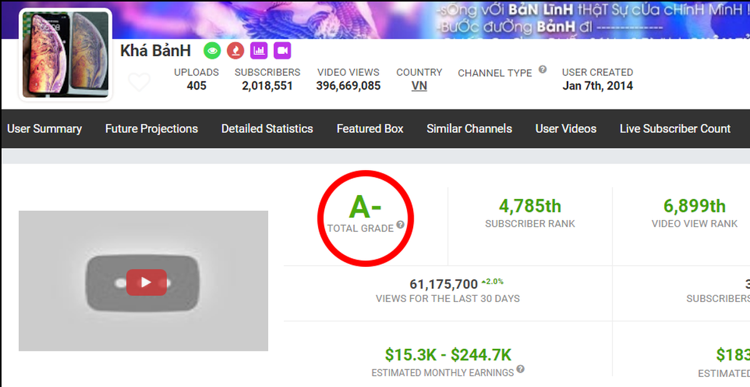750x387 pixels.
Task: Click the VN country link
Action: (419, 86)
